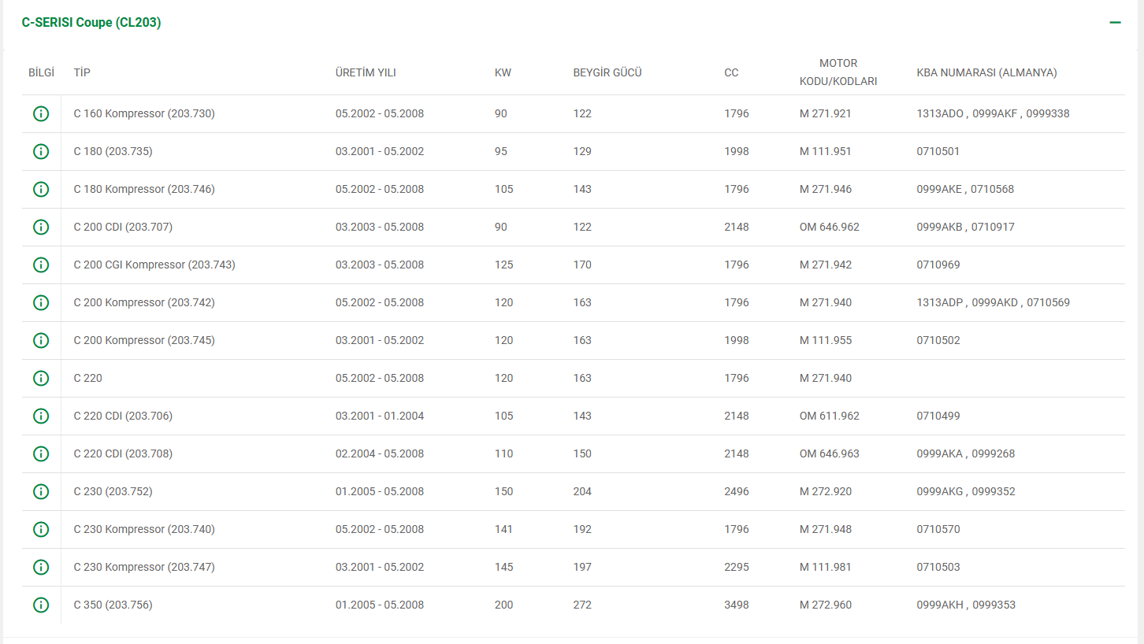Click info icon for C 200 CDI (203.707)
The width and height of the screenshot is (1144, 644).
[41, 227]
